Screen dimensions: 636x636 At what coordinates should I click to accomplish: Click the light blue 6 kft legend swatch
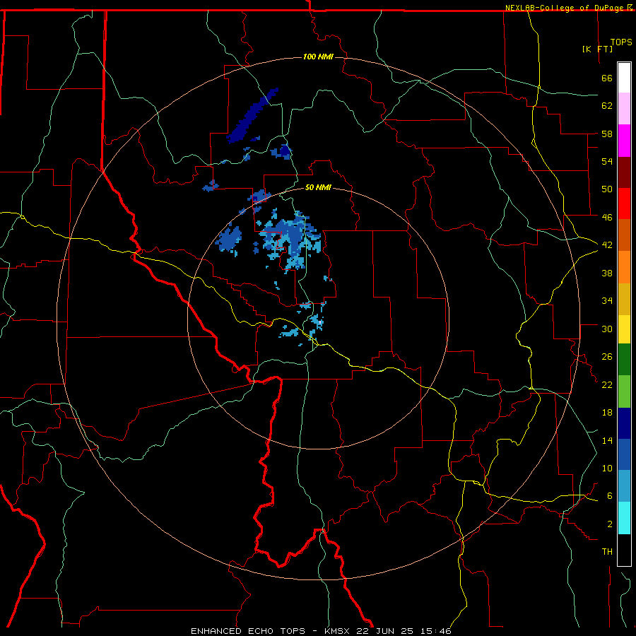pos(624,486)
